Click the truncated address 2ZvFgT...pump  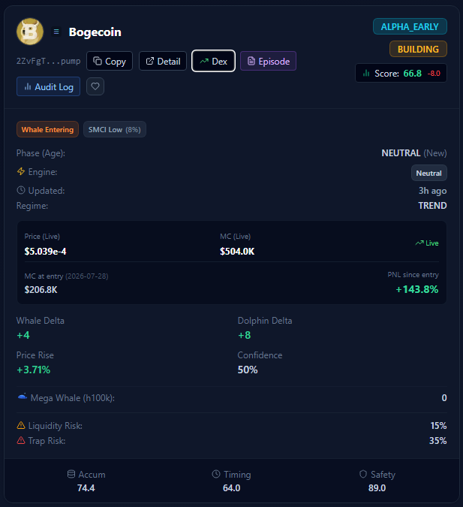[49, 61]
